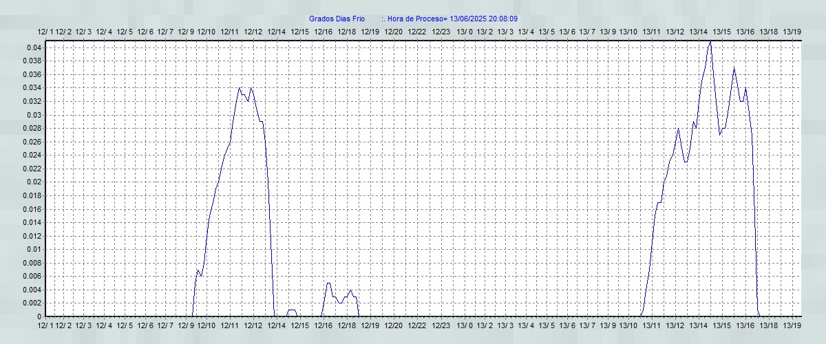Click the 'Hora de Proceso= 13/06/2025 20:08:09' timestamp
The height and width of the screenshot is (344, 826).
point(453,19)
